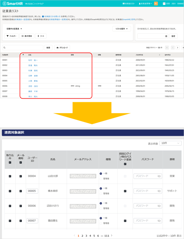Screen dimensions: 184x239
Task: Expand the 従業員管理 navigation menu
Action: [x=145, y=4]
